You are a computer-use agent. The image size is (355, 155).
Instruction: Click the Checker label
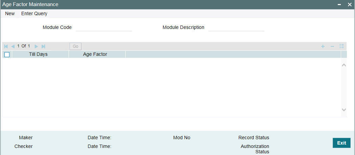pos(24,147)
